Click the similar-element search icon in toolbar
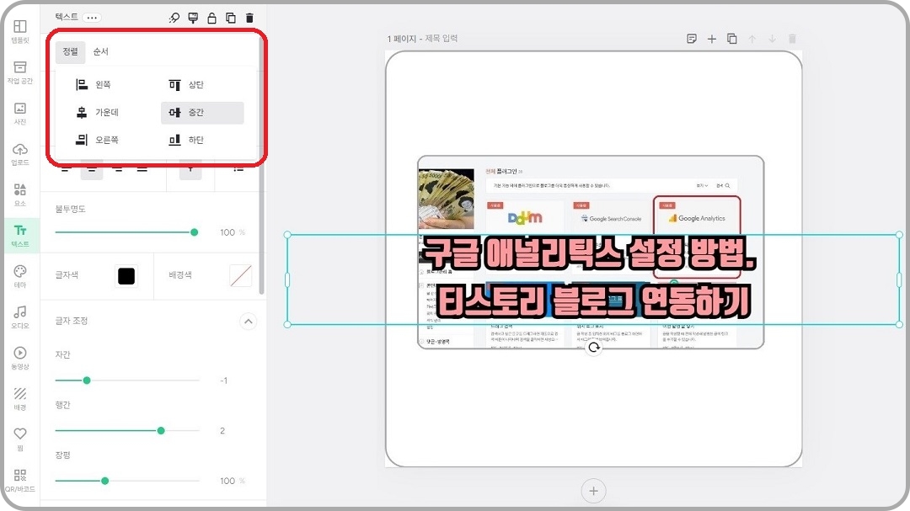Screen dimensions: 910x511 174,17
